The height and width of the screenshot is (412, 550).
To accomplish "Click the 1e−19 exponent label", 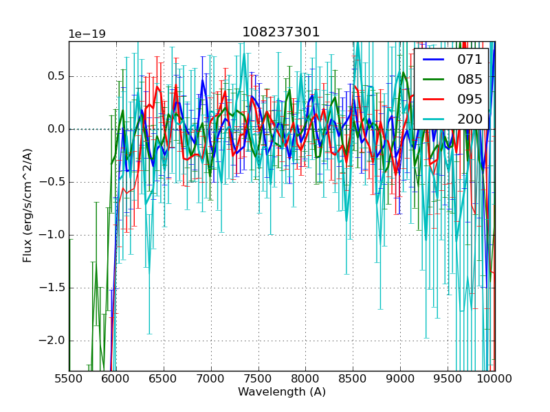I will pos(87,34).
